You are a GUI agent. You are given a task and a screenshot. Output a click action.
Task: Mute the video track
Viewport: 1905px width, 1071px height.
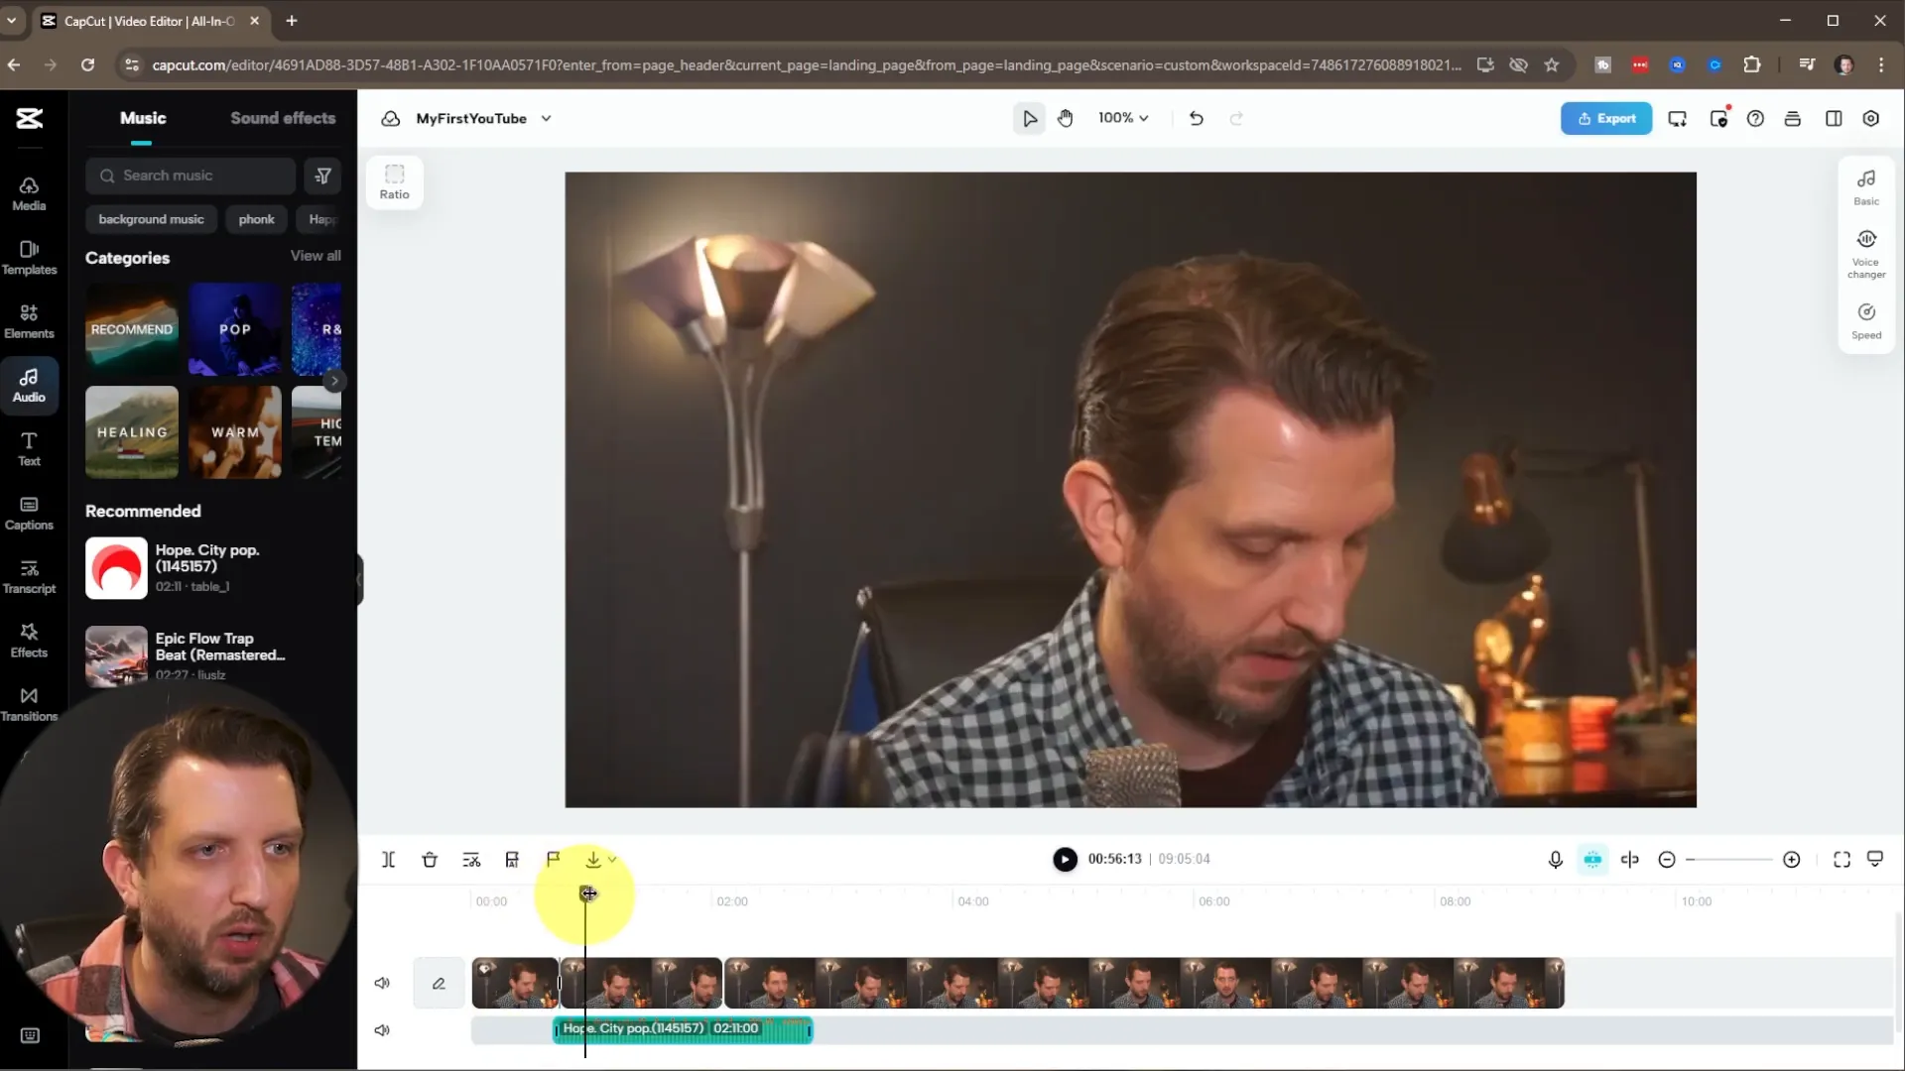tap(382, 983)
